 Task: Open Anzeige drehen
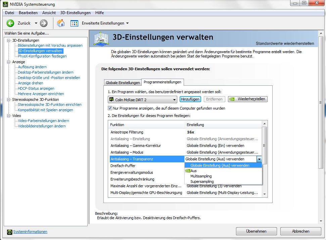pyautogui.click(x=31, y=83)
